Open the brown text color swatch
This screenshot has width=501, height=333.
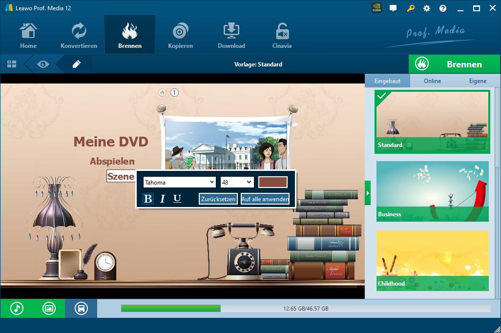click(x=273, y=182)
